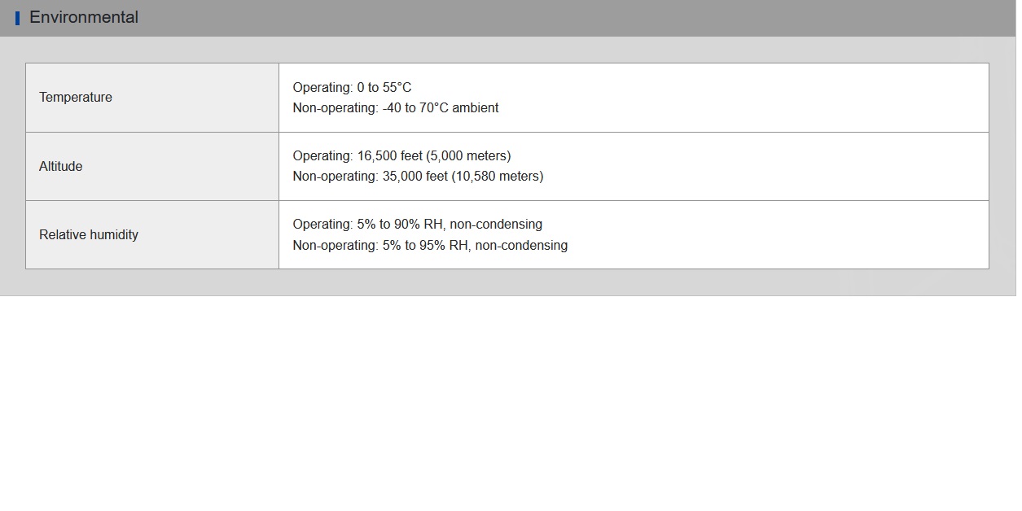Click the blue marker beside Environmental

[x=18, y=18]
